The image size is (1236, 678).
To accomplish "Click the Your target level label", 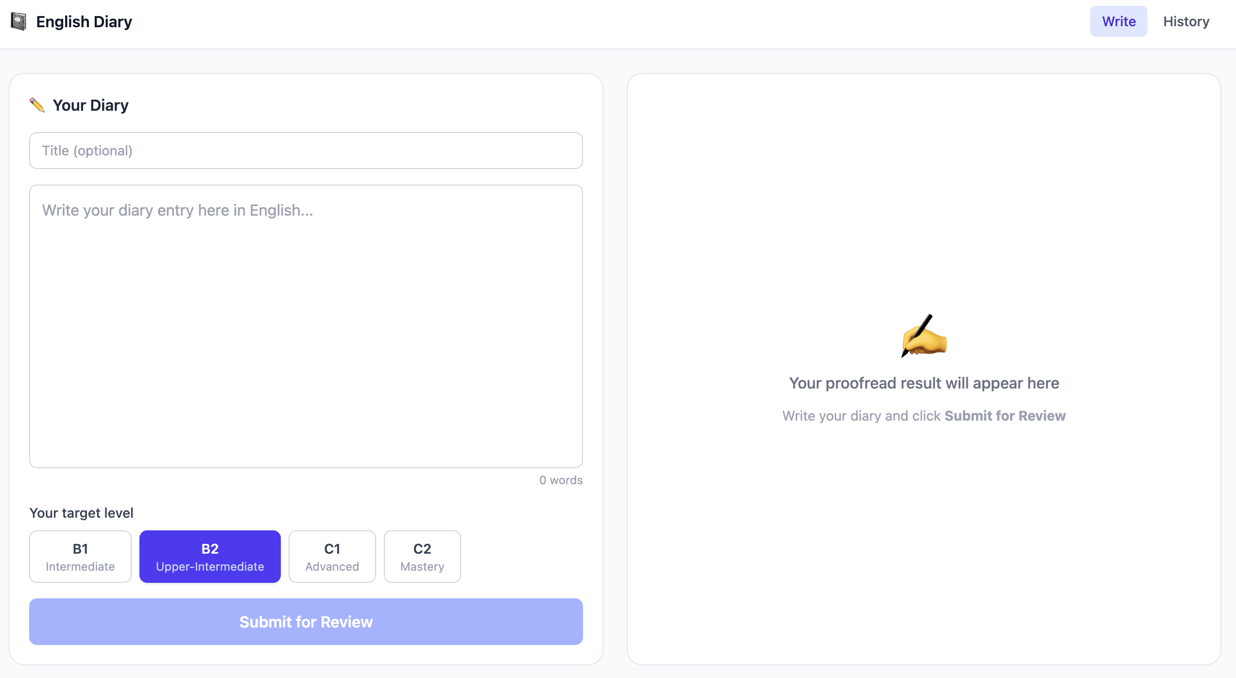I will click(x=81, y=513).
